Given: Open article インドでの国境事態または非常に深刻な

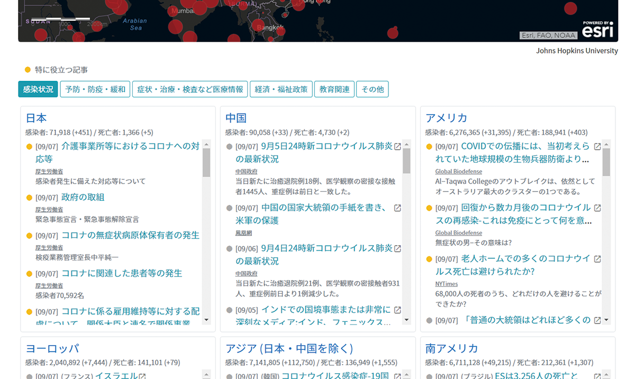Looking at the screenshot, I should pyautogui.click(x=313, y=315).
